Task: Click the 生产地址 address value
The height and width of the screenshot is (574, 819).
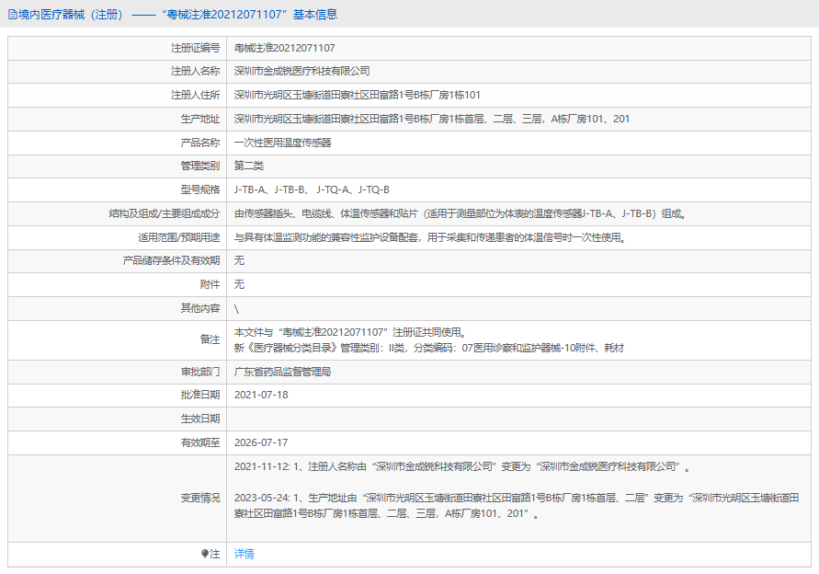Action: point(431,119)
